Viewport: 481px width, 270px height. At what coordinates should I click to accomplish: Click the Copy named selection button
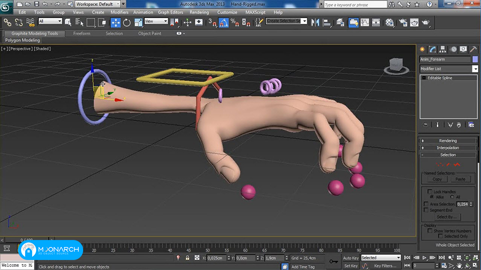437,179
